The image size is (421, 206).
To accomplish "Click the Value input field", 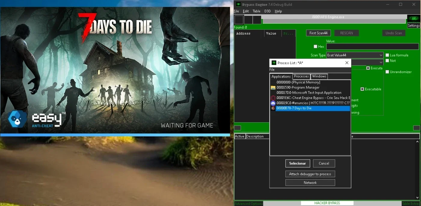I will pyautogui.click(x=372, y=47).
